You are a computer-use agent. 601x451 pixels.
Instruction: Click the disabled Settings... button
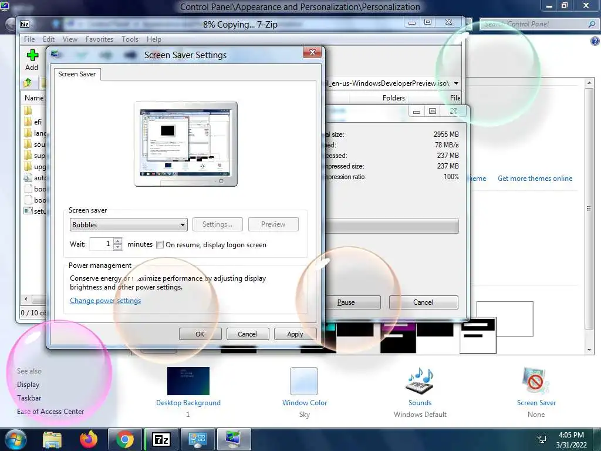[x=217, y=224]
